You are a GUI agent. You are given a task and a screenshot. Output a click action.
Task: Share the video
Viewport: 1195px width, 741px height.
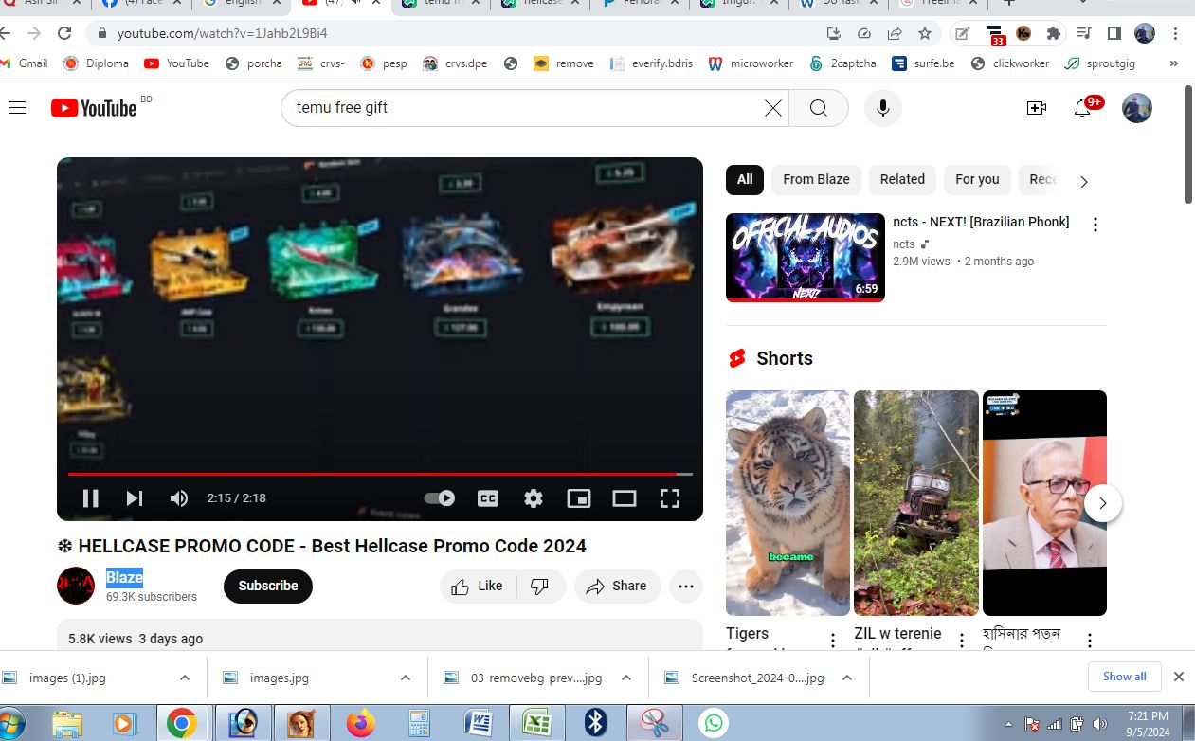pyautogui.click(x=617, y=587)
